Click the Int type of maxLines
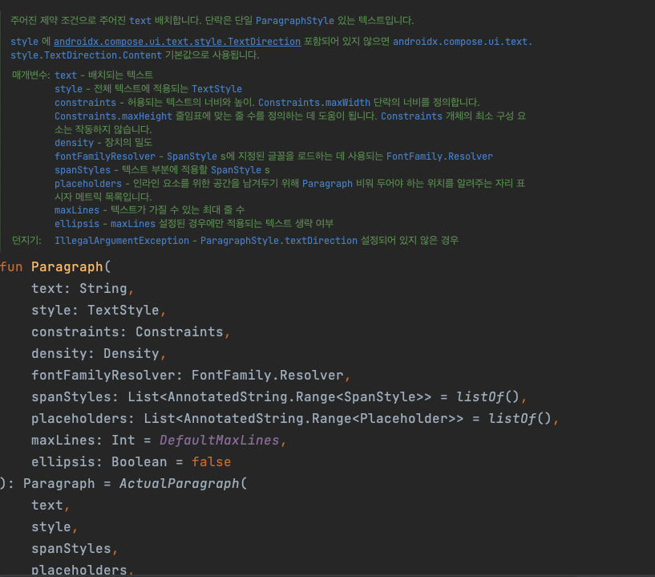This screenshot has width=655, height=577. [123, 441]
